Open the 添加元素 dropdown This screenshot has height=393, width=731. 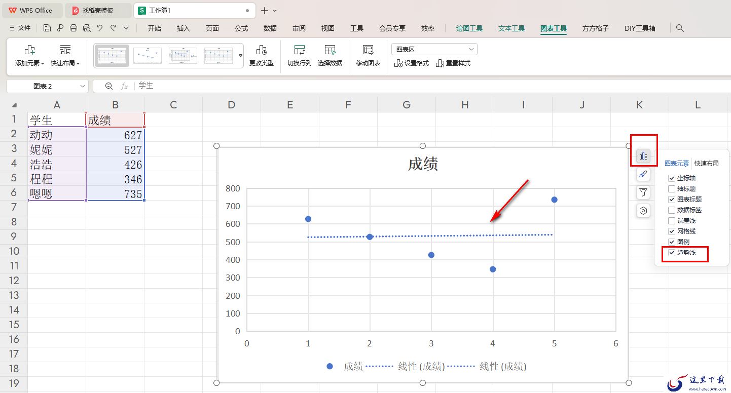coord(30,56)
